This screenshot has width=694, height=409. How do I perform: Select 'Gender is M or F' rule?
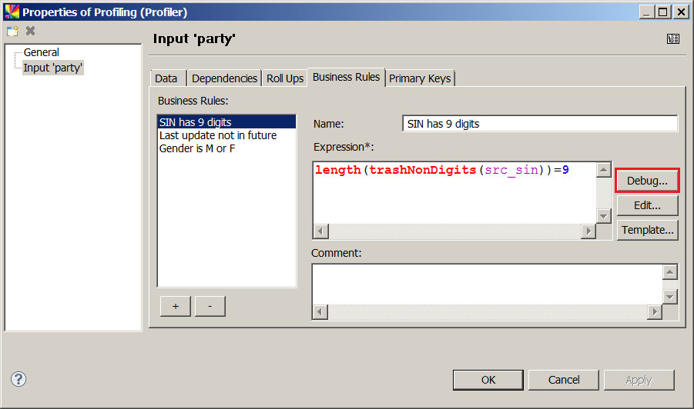[197, 148]
